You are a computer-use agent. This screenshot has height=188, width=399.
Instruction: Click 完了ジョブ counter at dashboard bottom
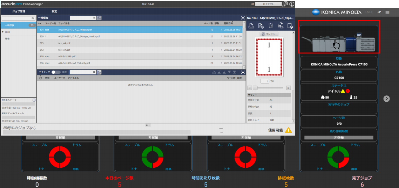click(362, 181)
